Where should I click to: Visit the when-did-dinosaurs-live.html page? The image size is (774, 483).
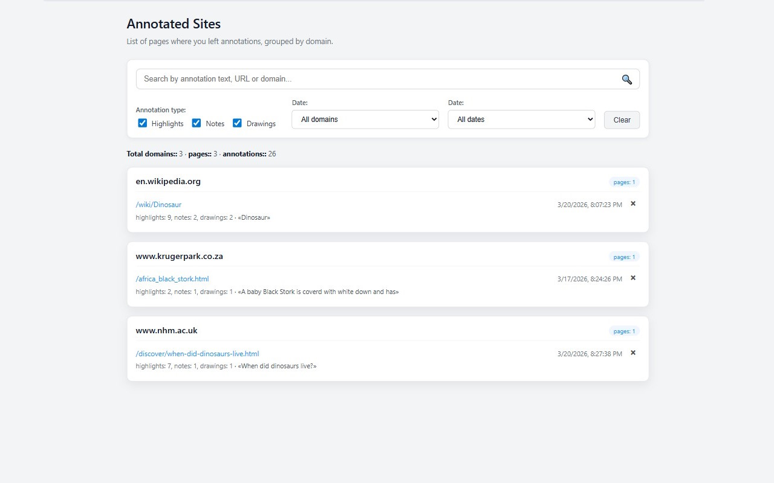(197, 353)
